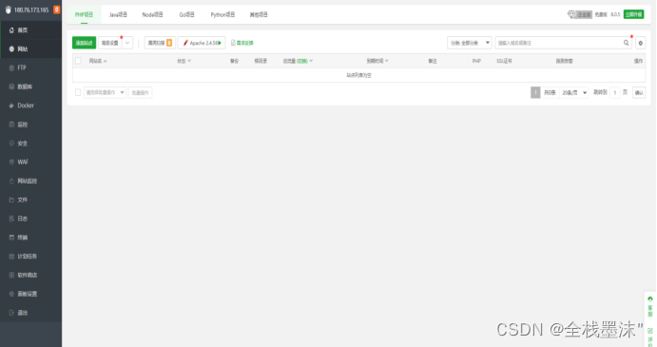Open the 20条/页 page size dropdown
The width and height of the screenshot is (657, 347).
[x=574, y=92]
